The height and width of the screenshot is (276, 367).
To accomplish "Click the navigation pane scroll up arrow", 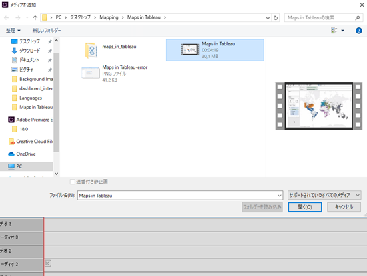I will tap(57, 41).
